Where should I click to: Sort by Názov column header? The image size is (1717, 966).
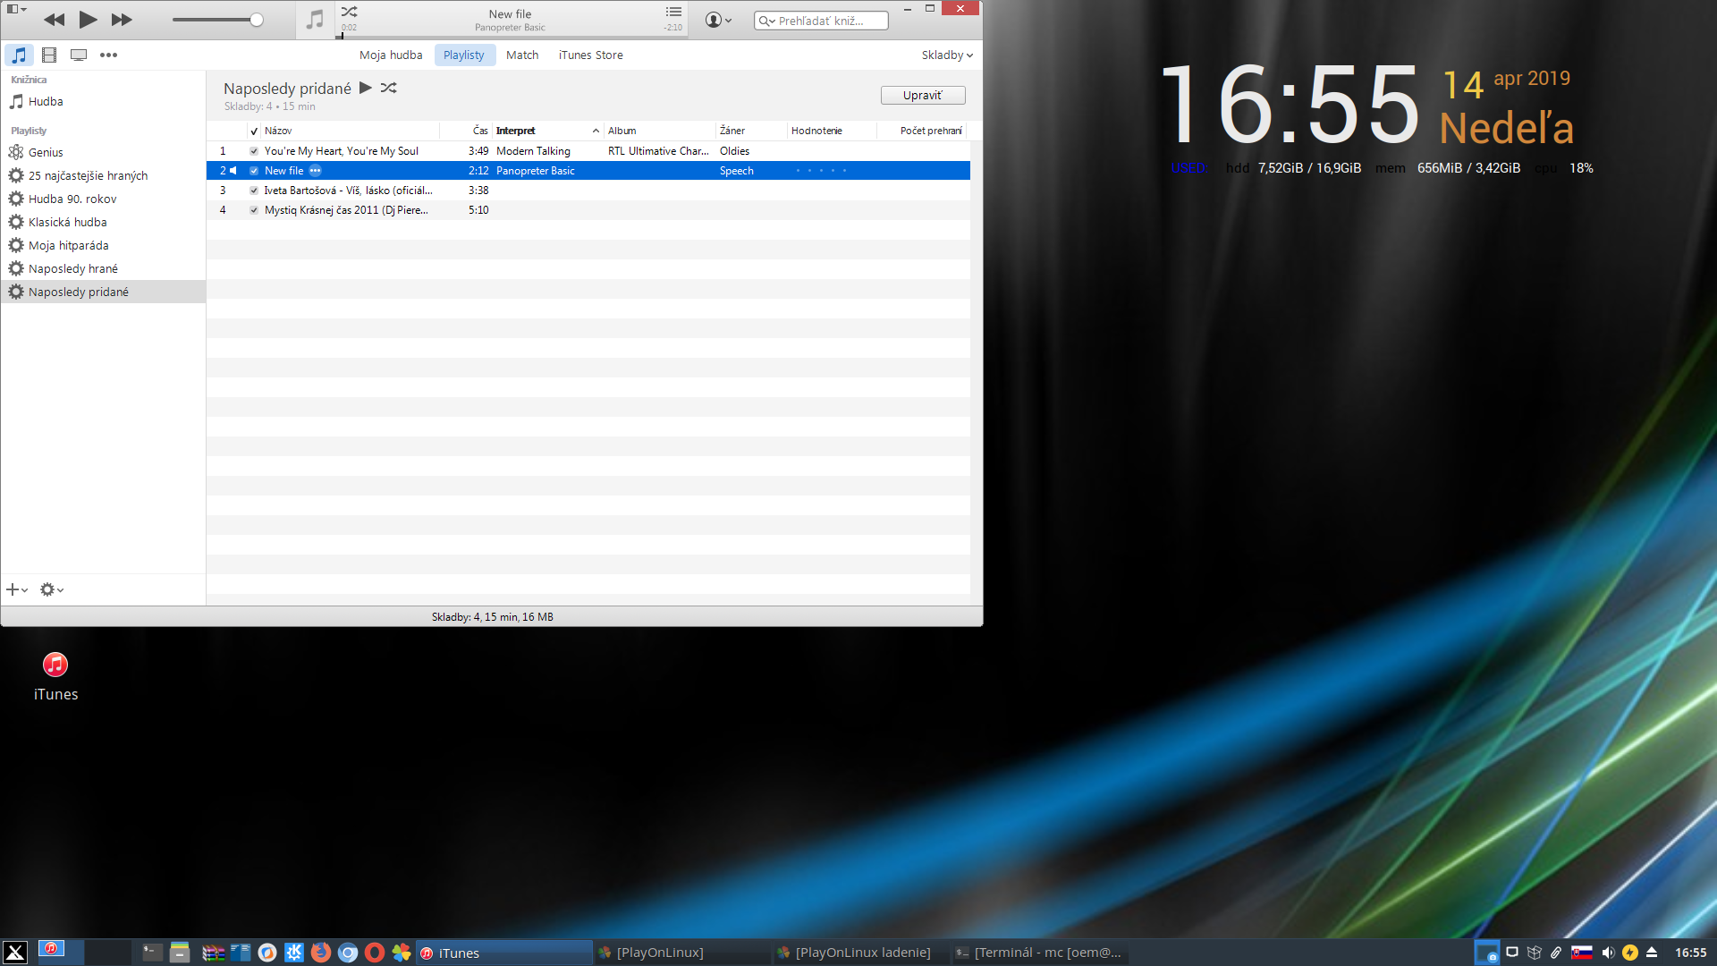tap(350, 131)
